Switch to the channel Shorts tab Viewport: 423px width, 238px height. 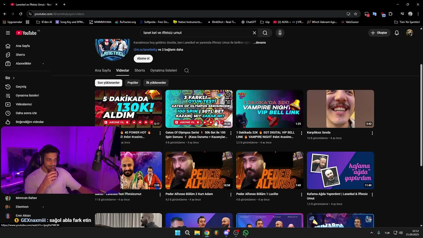140,70
